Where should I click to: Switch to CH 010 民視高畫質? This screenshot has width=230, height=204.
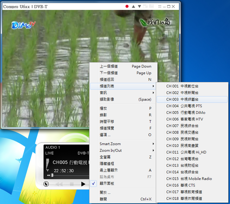point(192,146)
